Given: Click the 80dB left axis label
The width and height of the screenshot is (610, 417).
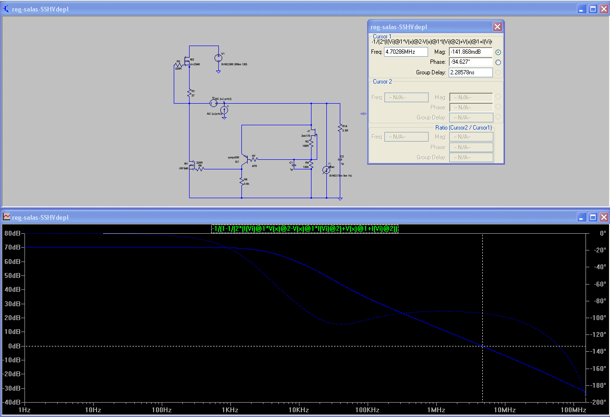Looking at the screenshot, I should pos(12,234).
